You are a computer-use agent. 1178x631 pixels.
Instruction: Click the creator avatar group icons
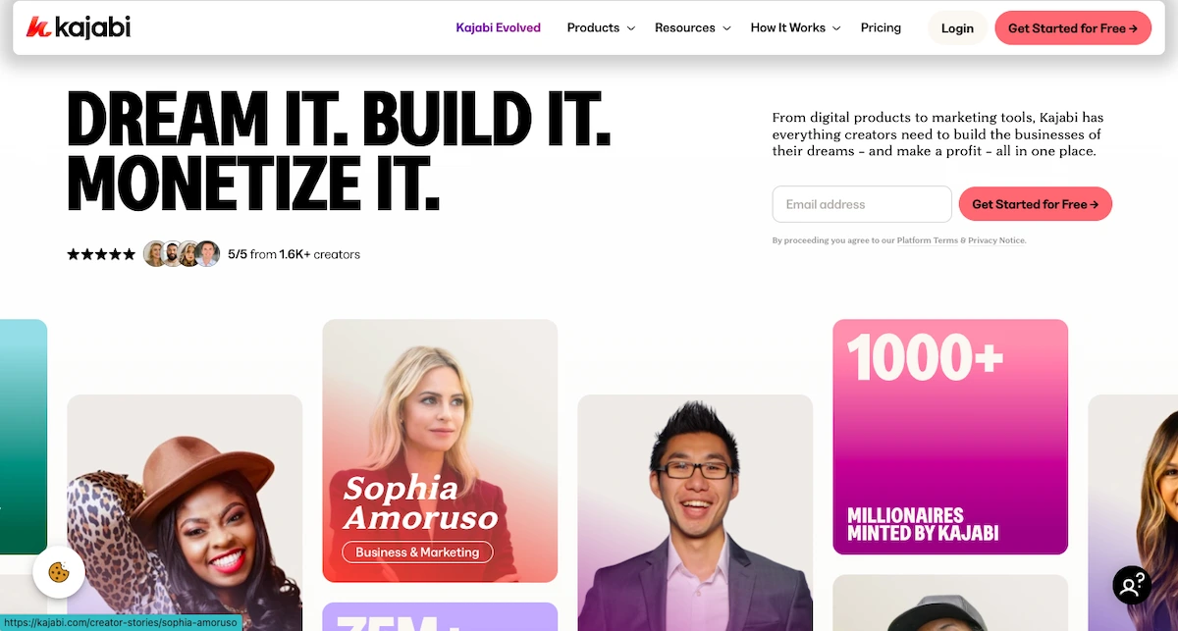pyautogui.click(x=182, y=254)
